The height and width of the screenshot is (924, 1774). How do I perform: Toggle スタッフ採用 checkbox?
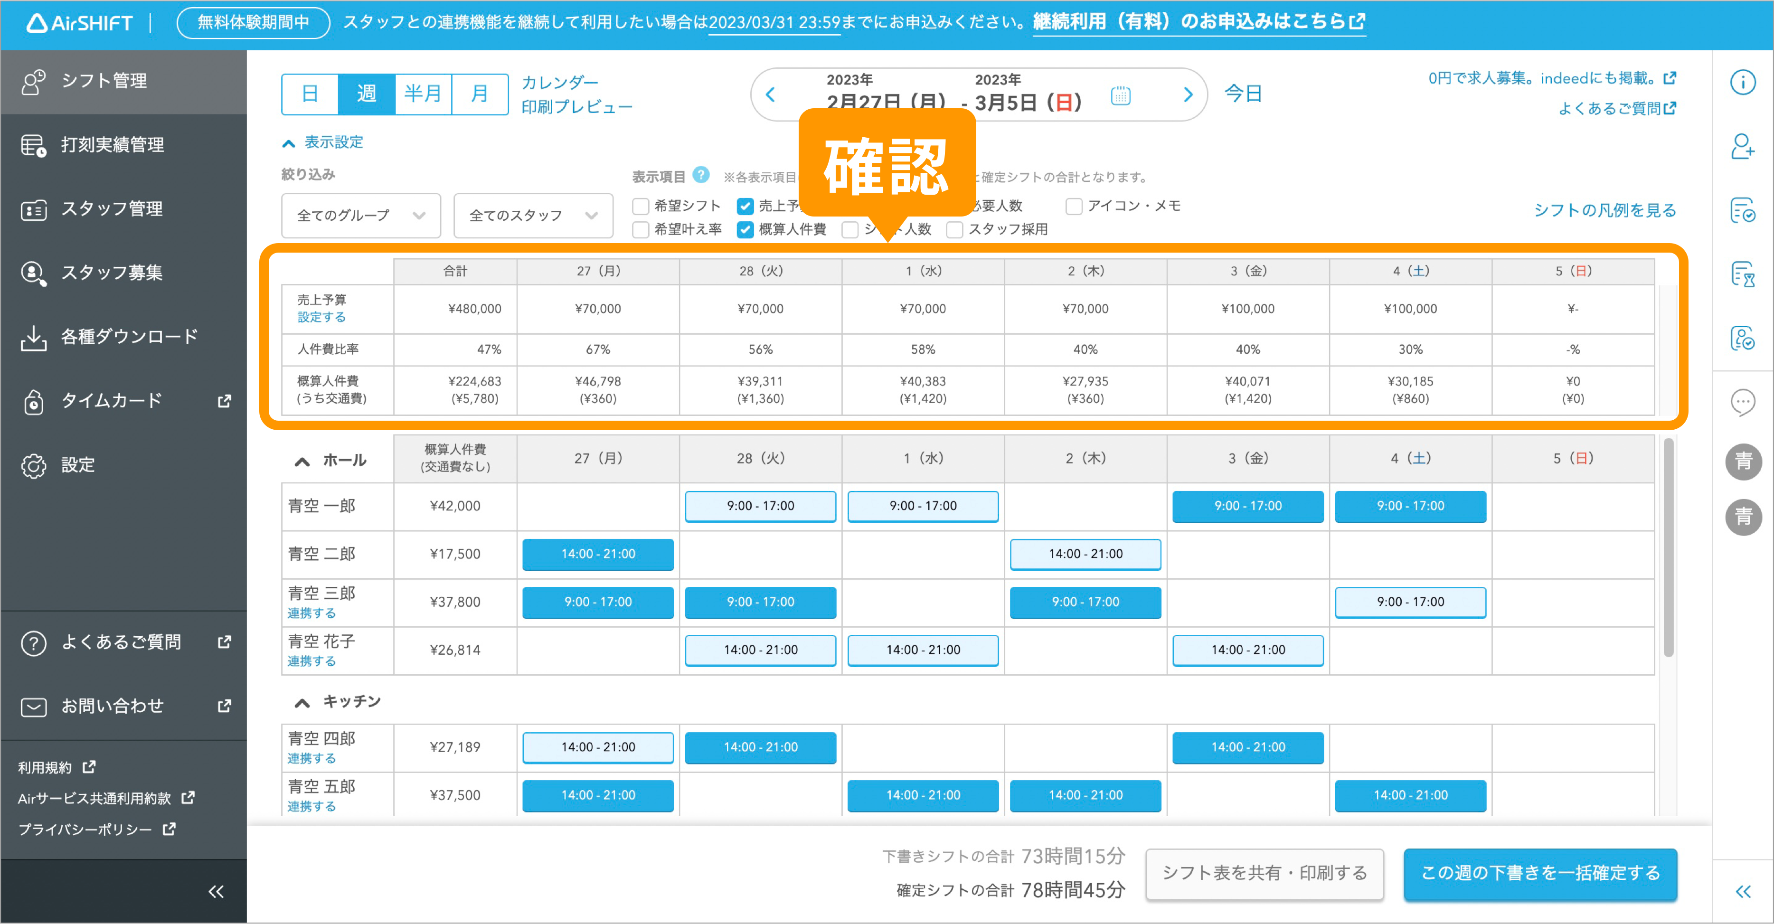pyautogui.click(x=954, y=229)
